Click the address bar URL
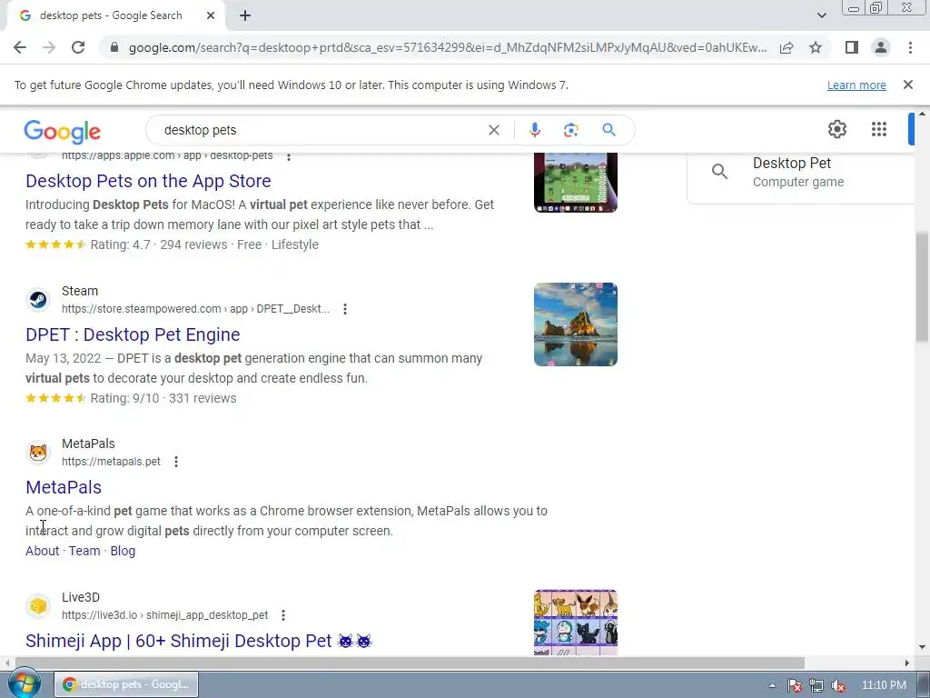The height and width of the screenshot is (698, 930). [447, 47]
